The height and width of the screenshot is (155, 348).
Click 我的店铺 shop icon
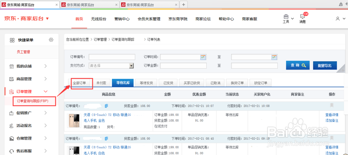(11, 66)
